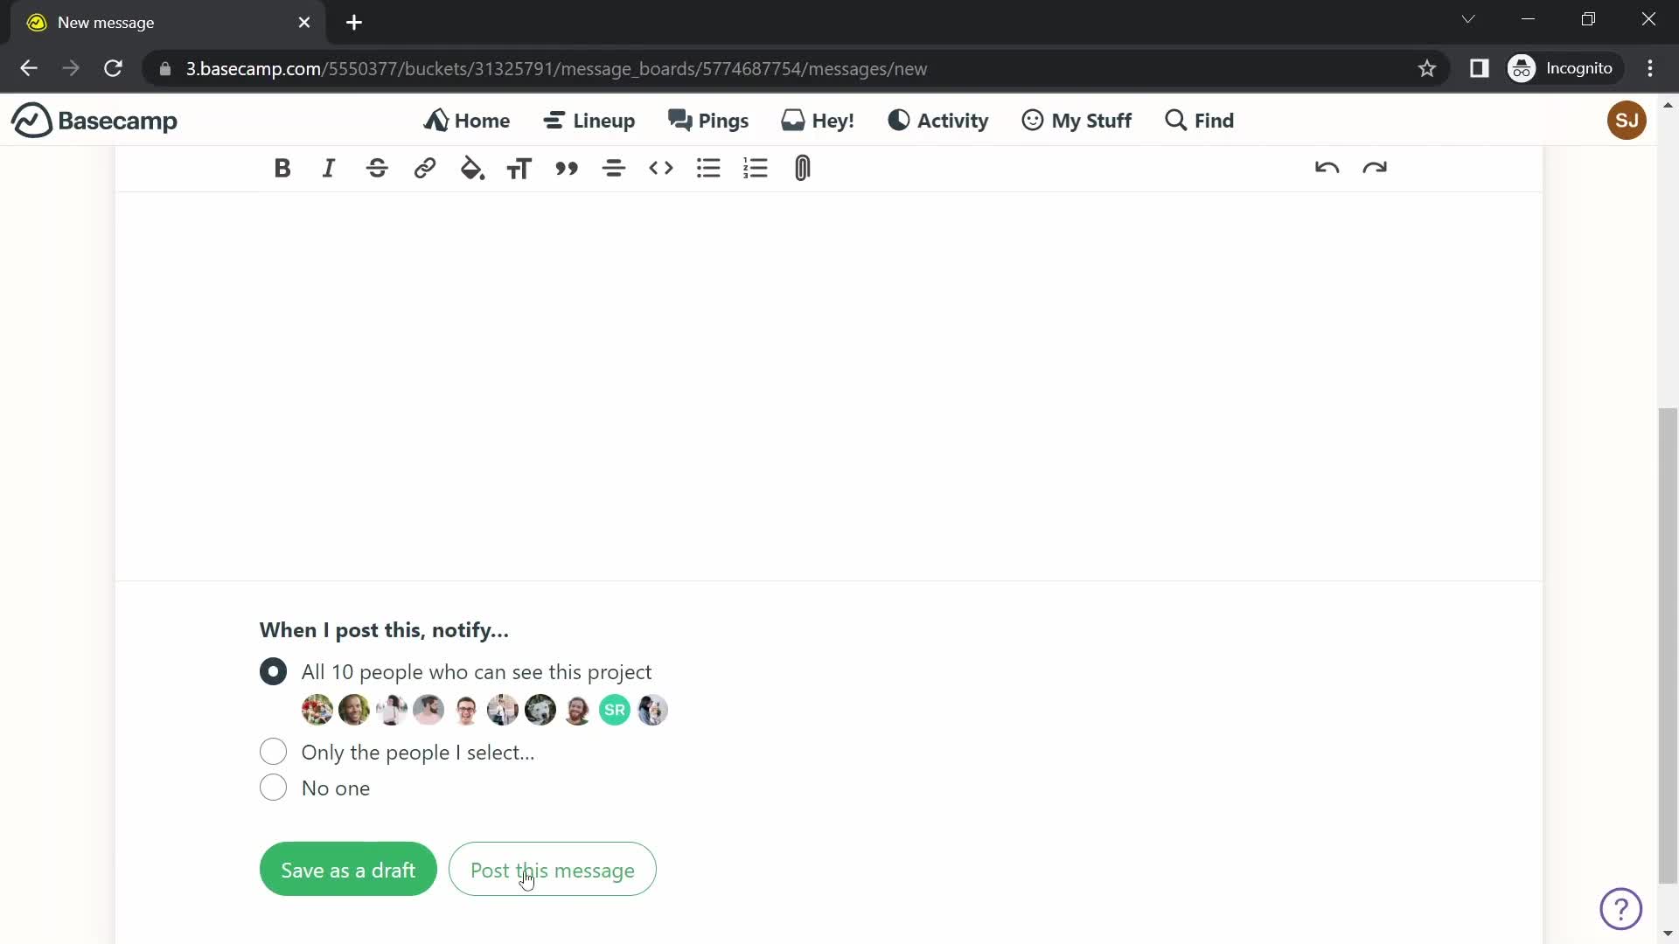Image resolution: width=1679 pixels, height=944 pixels.
Task: Switch to the Home view
Action: [467, 120]
